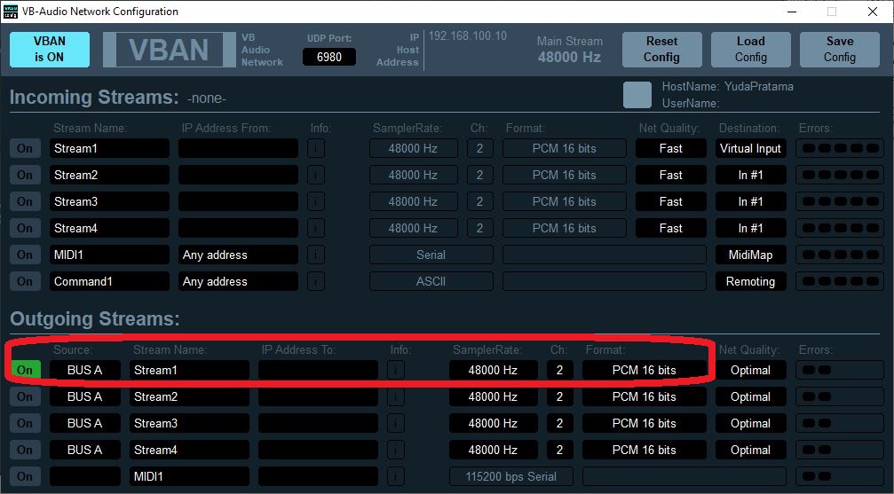Change Optimal quality for outgoing Stream1

pyautogui.click(x=750, y=370)
